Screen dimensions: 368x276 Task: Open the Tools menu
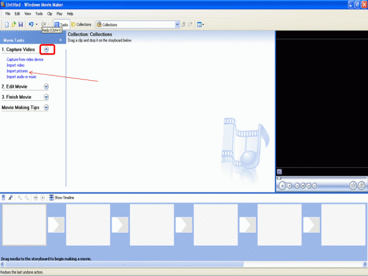tap(39, 14)
